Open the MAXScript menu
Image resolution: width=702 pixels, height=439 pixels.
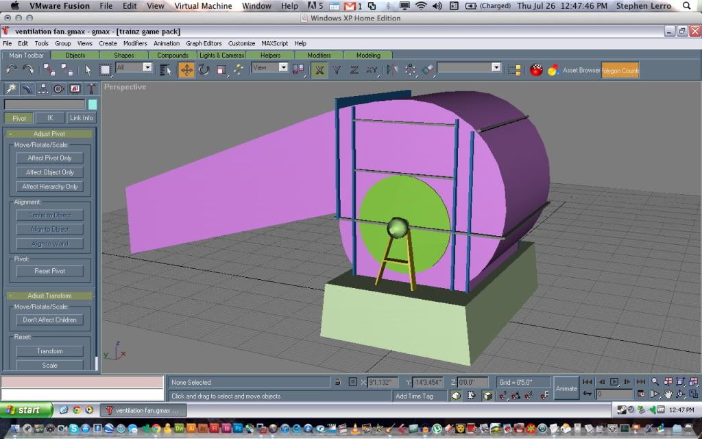click(274, 43)
